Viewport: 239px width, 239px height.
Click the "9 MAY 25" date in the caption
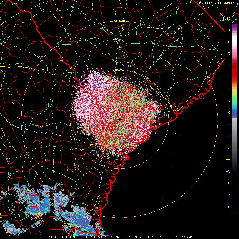170,237
